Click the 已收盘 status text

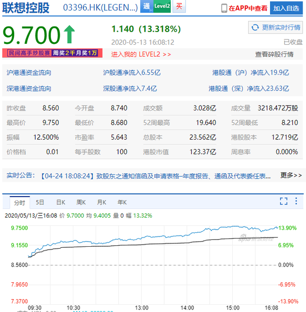click(293, 42)
